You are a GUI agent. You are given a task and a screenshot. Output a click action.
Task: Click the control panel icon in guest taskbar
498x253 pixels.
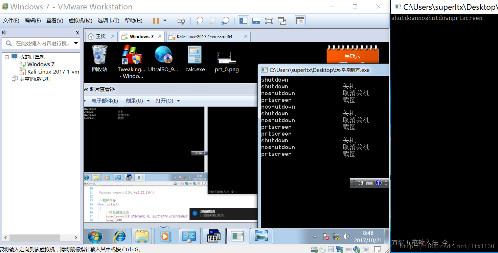pos(188,236)
